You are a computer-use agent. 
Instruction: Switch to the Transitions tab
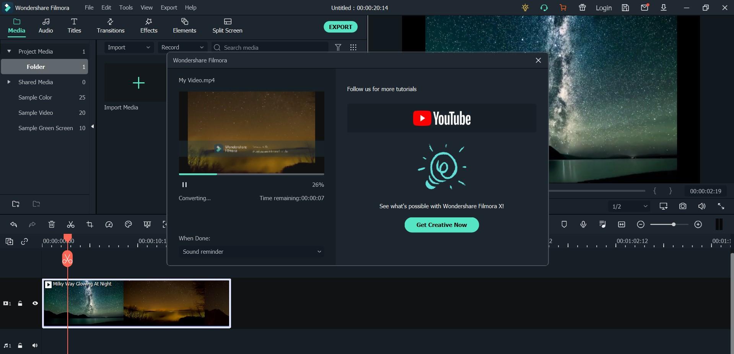click(111, 26)
